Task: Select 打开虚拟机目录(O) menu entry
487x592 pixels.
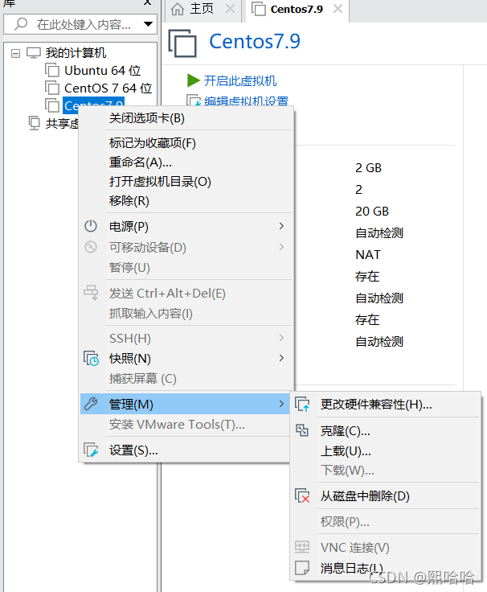Action: pos(160,182)
